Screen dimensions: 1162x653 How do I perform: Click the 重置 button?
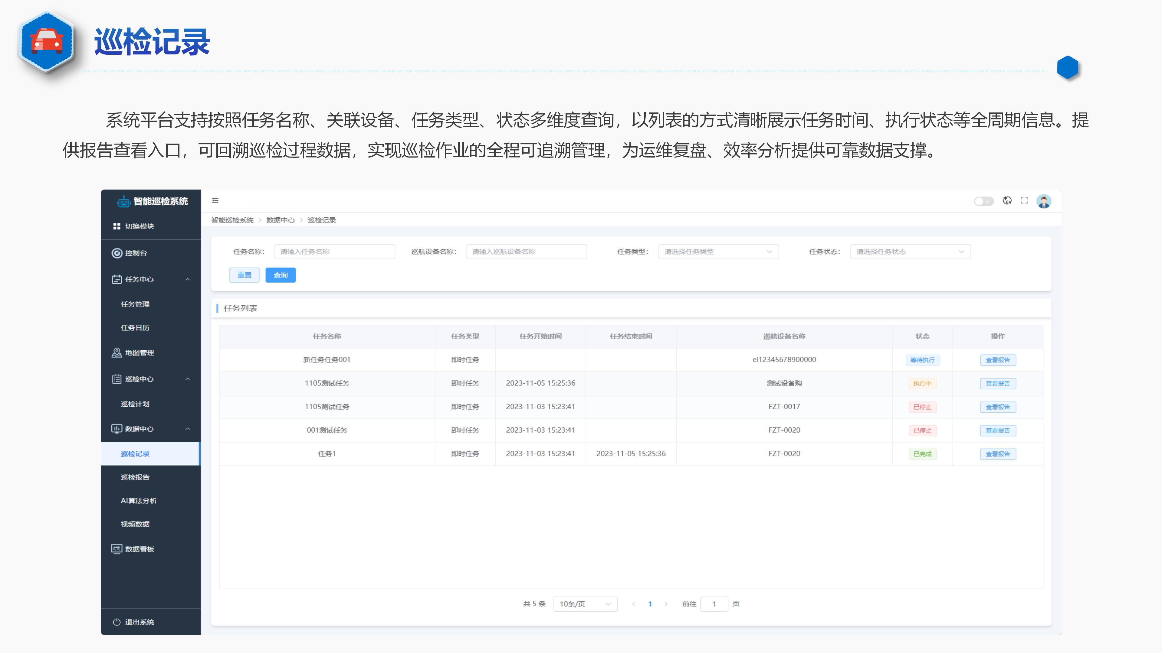[x=245, y=275]
